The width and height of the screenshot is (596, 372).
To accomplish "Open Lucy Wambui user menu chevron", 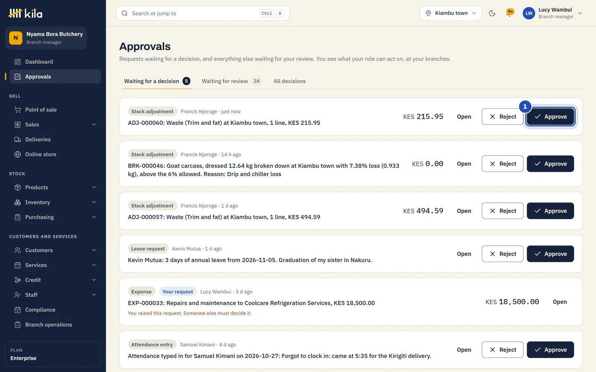I will coord(580,13).
